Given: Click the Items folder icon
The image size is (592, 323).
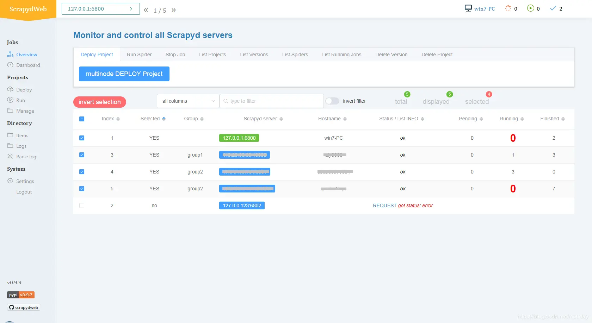Looking at the screenshot, I should coord(10,135).
